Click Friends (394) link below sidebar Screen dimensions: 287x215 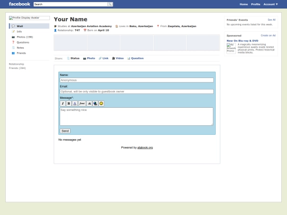18,68
